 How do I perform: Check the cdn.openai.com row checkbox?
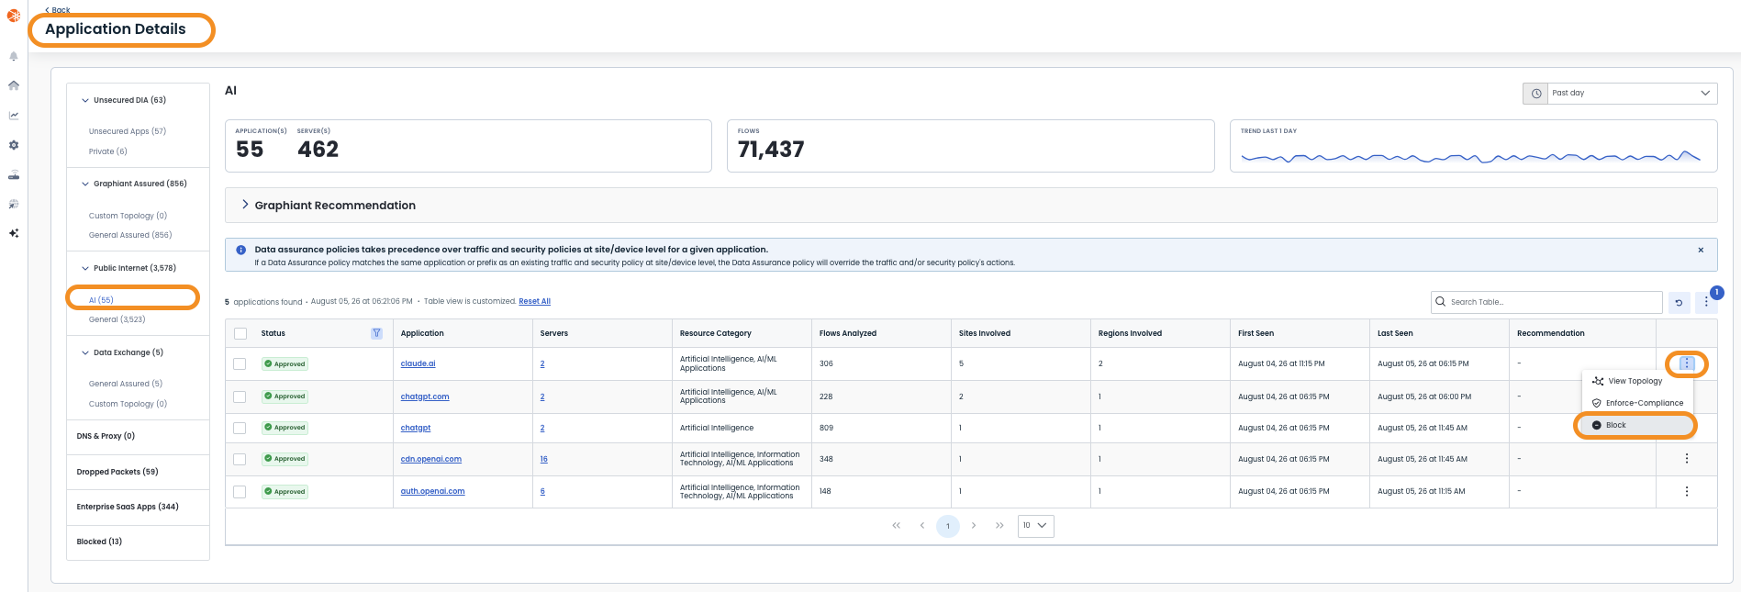click(240, 459)
